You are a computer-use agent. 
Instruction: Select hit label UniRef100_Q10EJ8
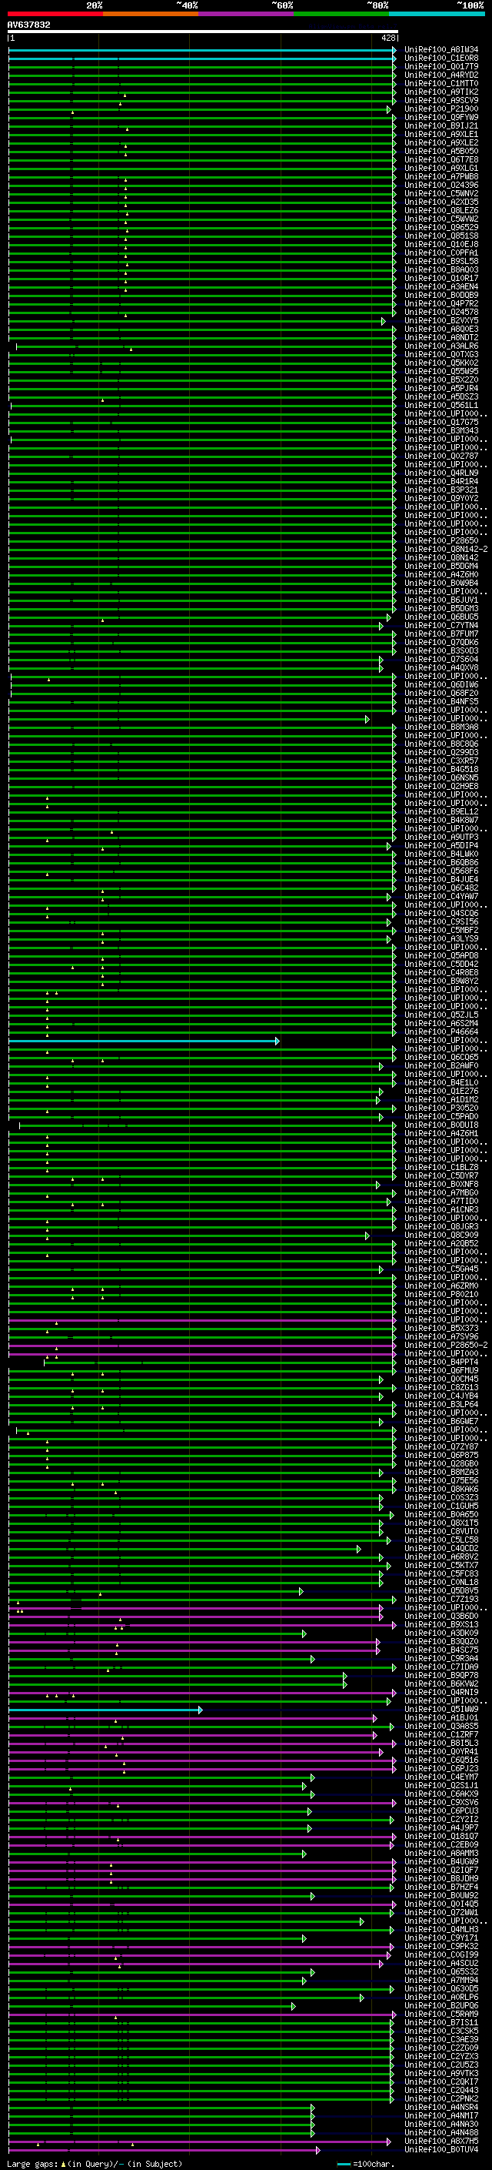point(441,244)
